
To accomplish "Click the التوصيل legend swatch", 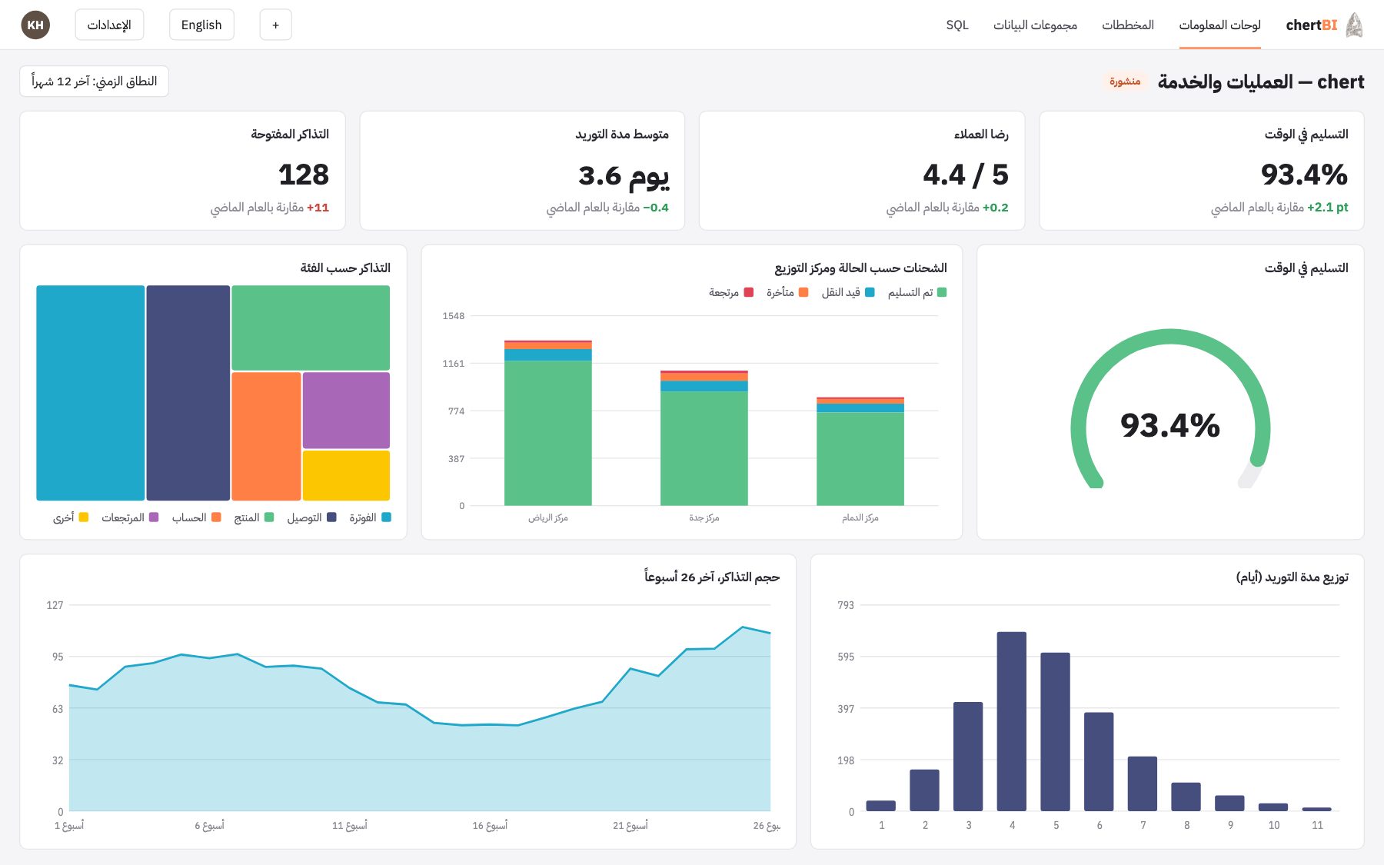I will [x=331, y=517].
